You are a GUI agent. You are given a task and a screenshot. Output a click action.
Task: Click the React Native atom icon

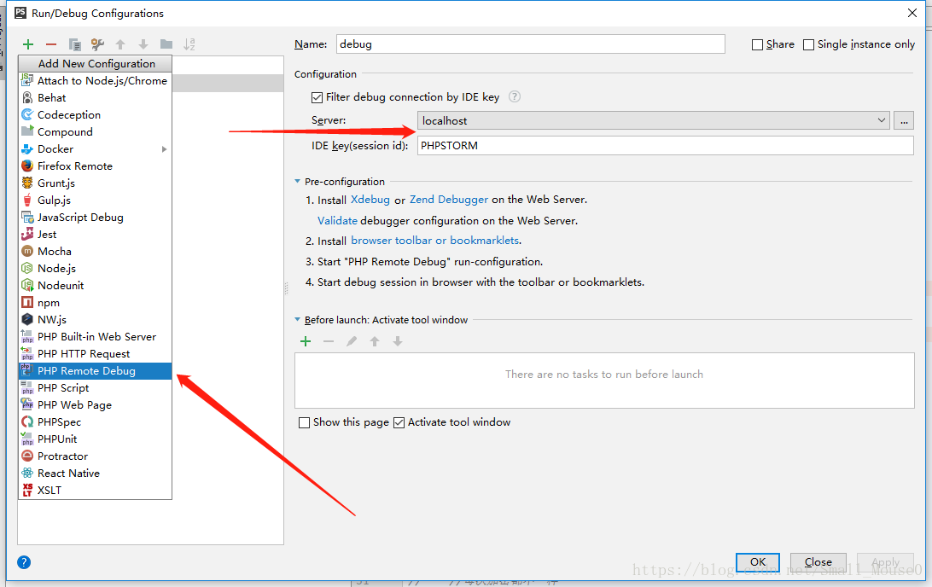click(27, 473)
